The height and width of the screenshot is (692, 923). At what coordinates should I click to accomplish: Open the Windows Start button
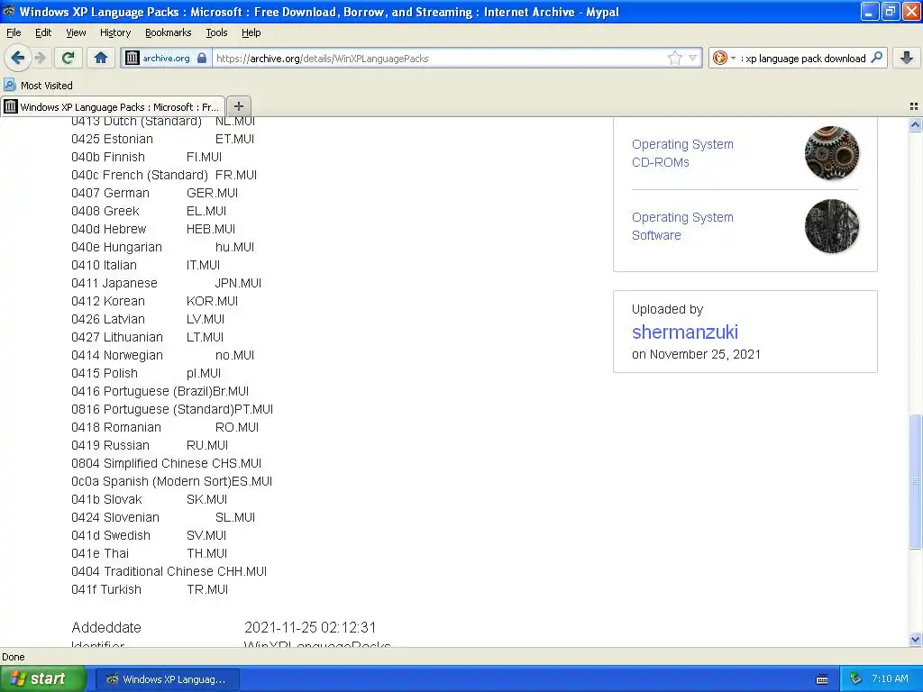point(43,678)
